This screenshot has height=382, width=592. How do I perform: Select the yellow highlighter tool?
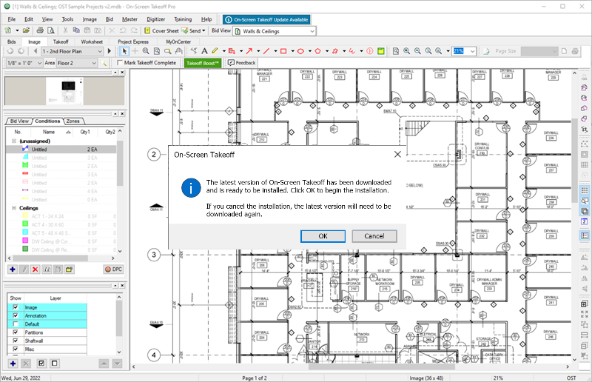215,51
